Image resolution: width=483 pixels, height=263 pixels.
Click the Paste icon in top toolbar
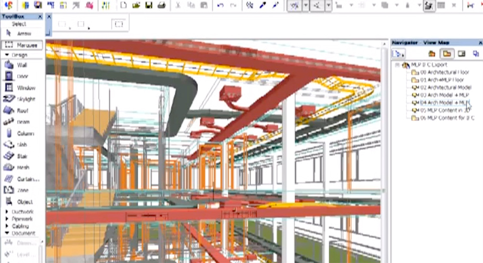click(204, 5)
